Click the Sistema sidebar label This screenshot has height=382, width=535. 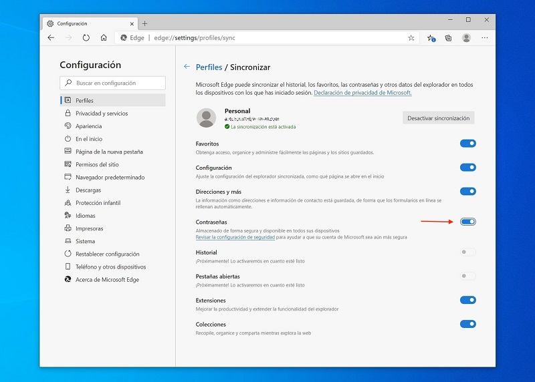point(86,241)
